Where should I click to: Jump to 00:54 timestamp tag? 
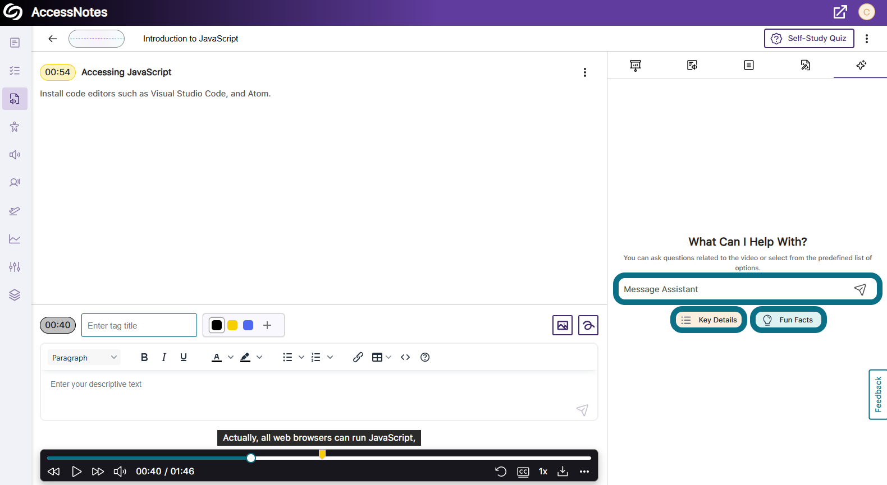[x=58, y=72]
